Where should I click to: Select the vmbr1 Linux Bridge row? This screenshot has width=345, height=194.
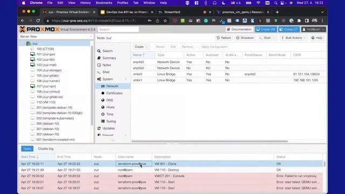229,80
